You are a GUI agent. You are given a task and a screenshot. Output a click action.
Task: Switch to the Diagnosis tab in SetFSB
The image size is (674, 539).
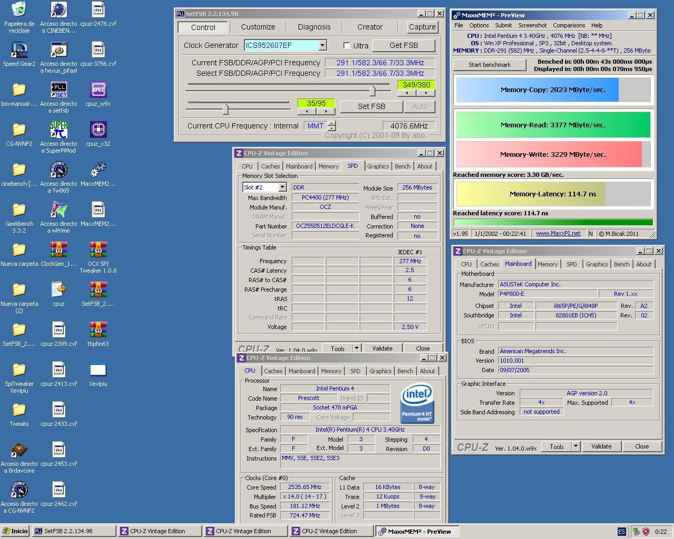[314, 27]
